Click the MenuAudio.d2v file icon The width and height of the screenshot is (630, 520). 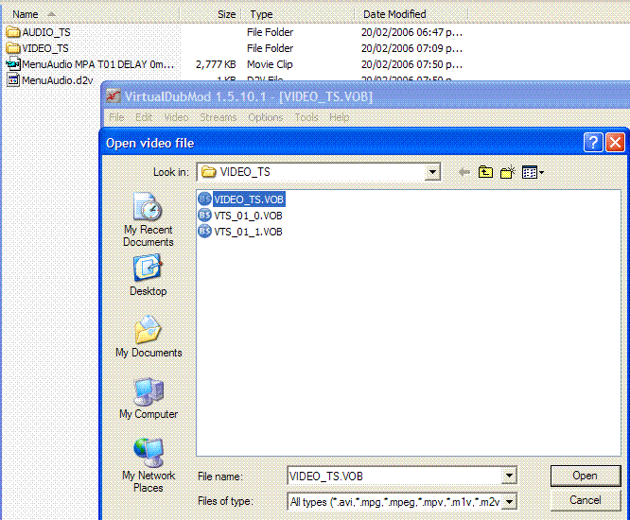(13, 80)
